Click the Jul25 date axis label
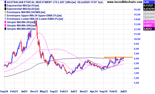This screenshot has height=94, width=155. pyautogui.click(x=123, y=91)
